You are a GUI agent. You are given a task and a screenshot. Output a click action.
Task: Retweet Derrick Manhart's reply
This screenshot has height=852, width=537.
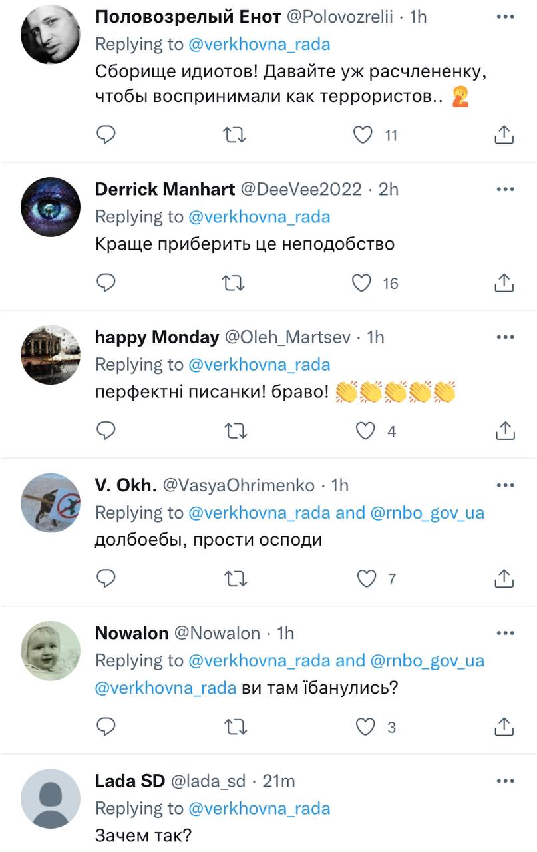click(234, 284)
